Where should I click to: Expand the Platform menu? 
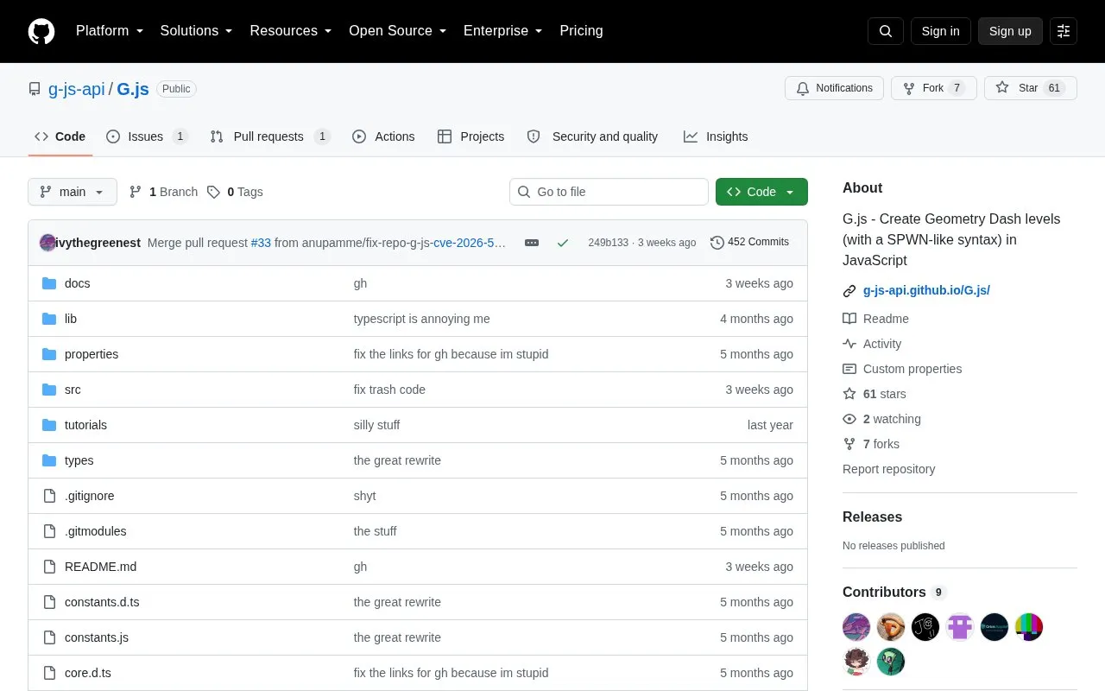click(x=109, y=31)
